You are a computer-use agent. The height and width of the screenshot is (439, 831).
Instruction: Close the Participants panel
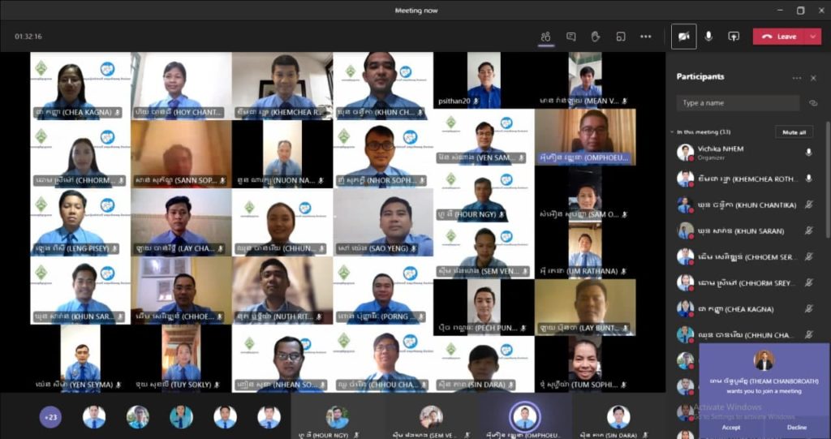pyautogui.click(x=813, y=78)
